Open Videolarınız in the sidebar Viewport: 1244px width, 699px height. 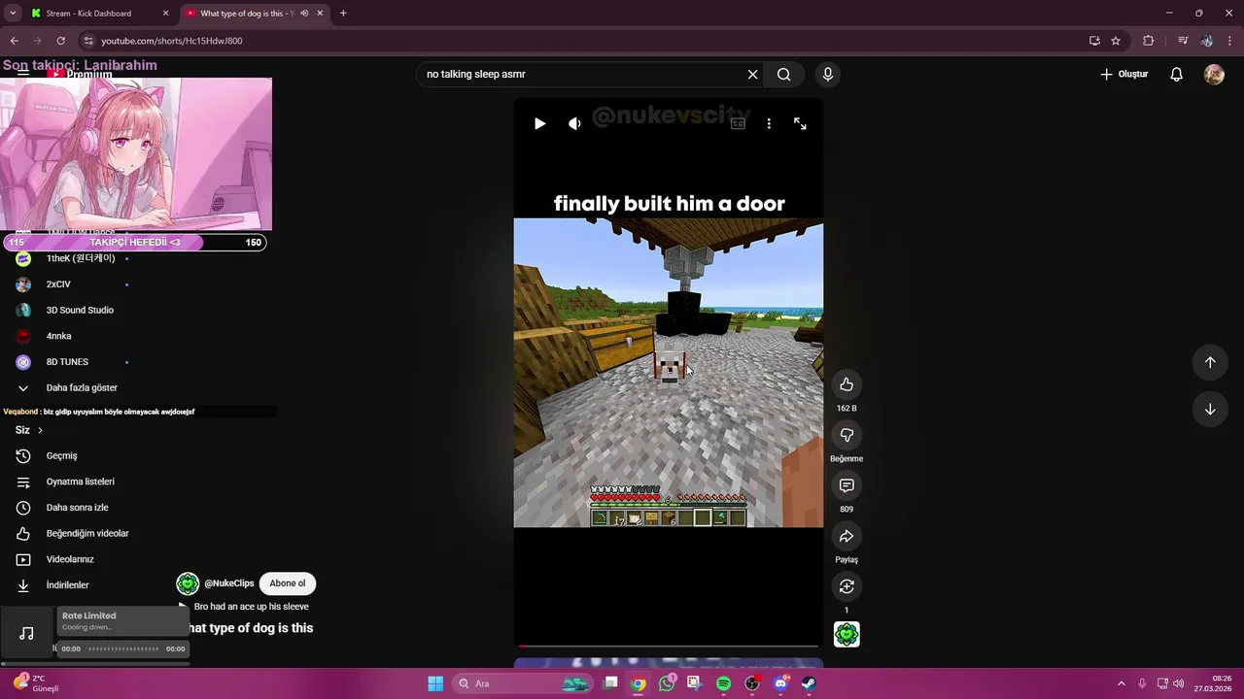pyautogui.click(x=70, y=559)
